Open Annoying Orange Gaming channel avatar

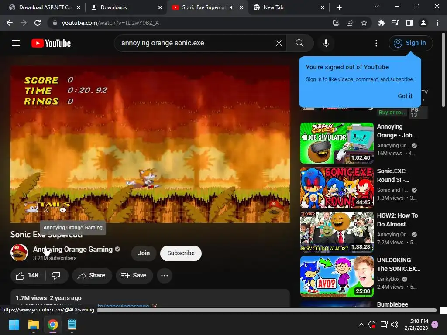(19, 253)
